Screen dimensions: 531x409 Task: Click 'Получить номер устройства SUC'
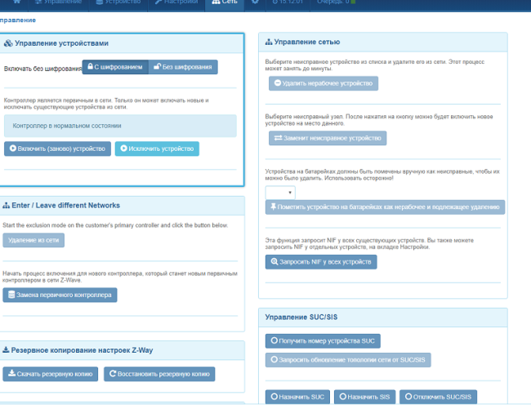(x=323, y=340)
